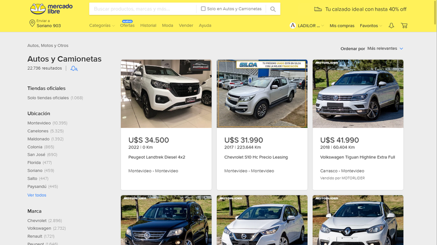The image size is (437, 245).
Task: Click the location pin icon
Action: coord(32,23)
